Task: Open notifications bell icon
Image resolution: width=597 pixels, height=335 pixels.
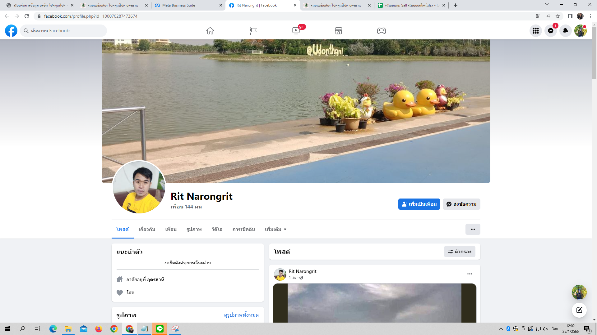Action: [x=566, y=31]
